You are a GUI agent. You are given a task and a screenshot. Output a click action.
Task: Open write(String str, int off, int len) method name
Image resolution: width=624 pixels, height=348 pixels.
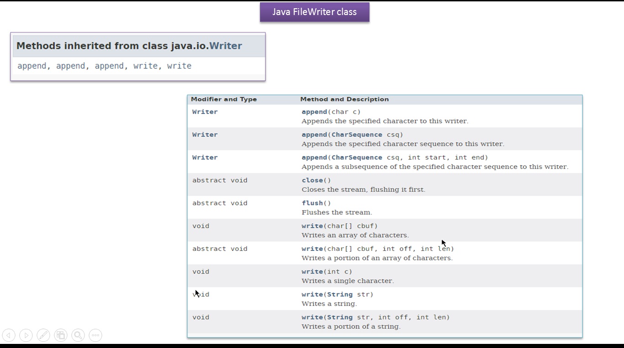click(312, 317)
